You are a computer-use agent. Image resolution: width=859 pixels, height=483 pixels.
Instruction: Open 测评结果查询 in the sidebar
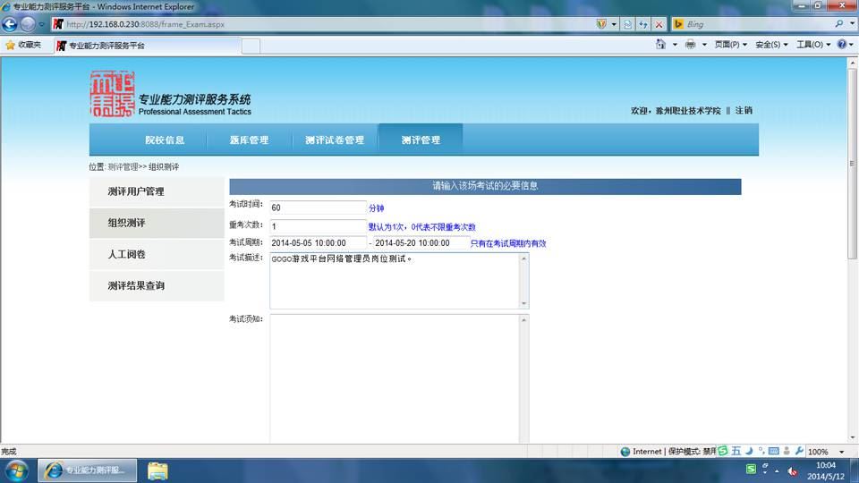coord(157,286)
